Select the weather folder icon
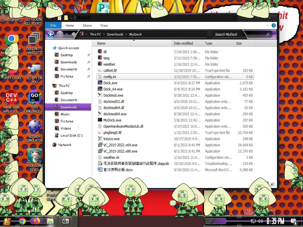Image resolution: width=303 pixels, height=227 pixels. (x=100, y=64)
